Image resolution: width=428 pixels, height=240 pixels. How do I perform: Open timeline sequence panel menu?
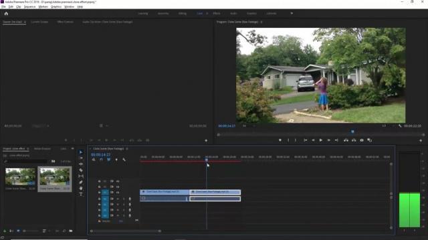coord(127,149)
